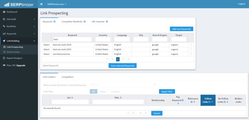The width and height of the screenshot is (249, 120).
Task: Select the Follow link type toggle
Action: [103, 91]
